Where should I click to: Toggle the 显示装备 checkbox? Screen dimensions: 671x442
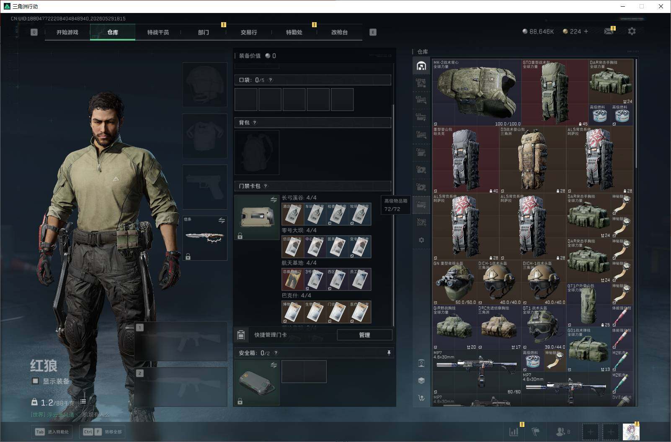click(36, 381)
